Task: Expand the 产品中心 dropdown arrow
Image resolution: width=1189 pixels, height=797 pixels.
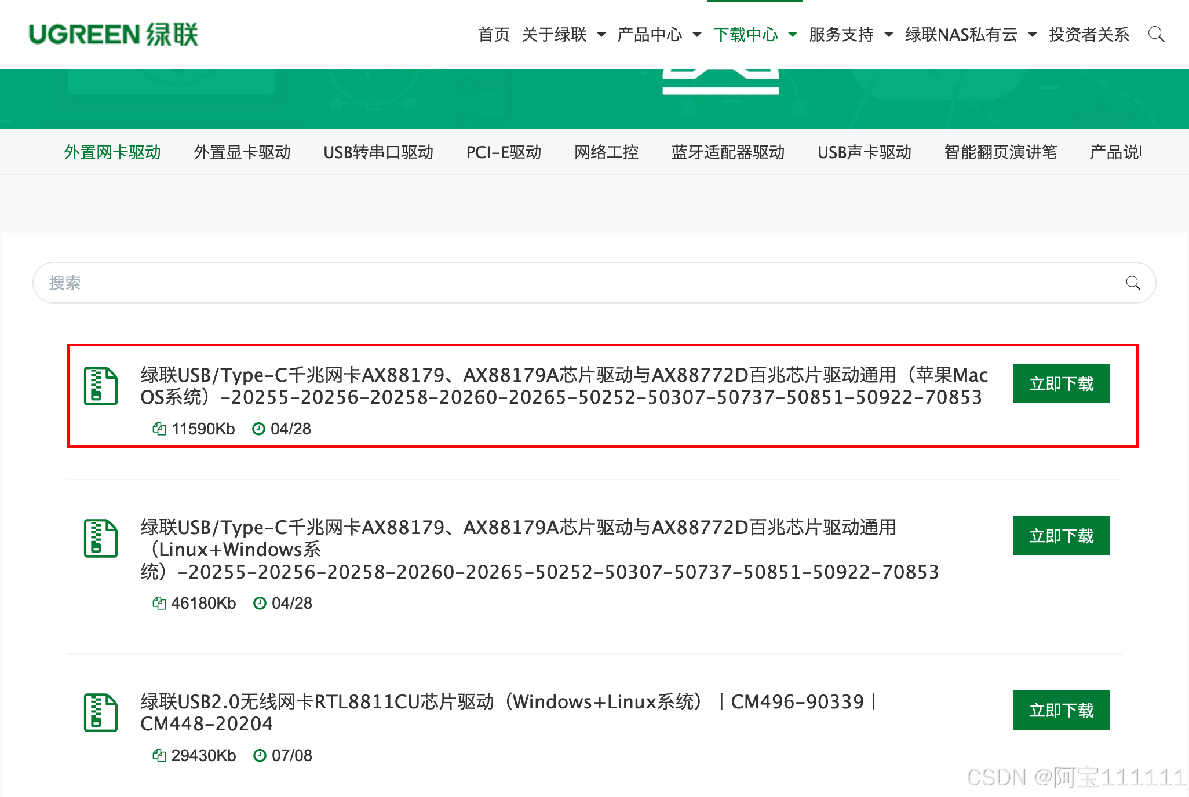Action: (697, 35)
